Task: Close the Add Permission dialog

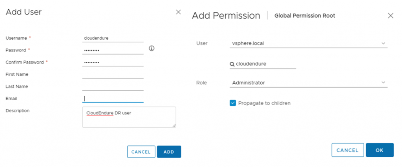Action: click(391, 16)
